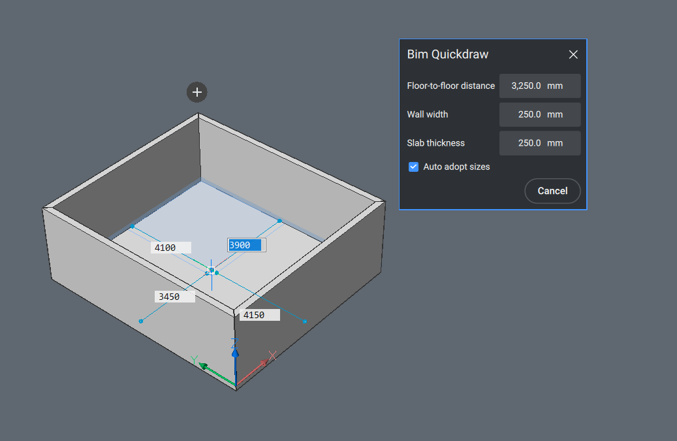The image size is (677, 441).
Task: Select the Slab thickness value field
Action: (x=540, y=143)
